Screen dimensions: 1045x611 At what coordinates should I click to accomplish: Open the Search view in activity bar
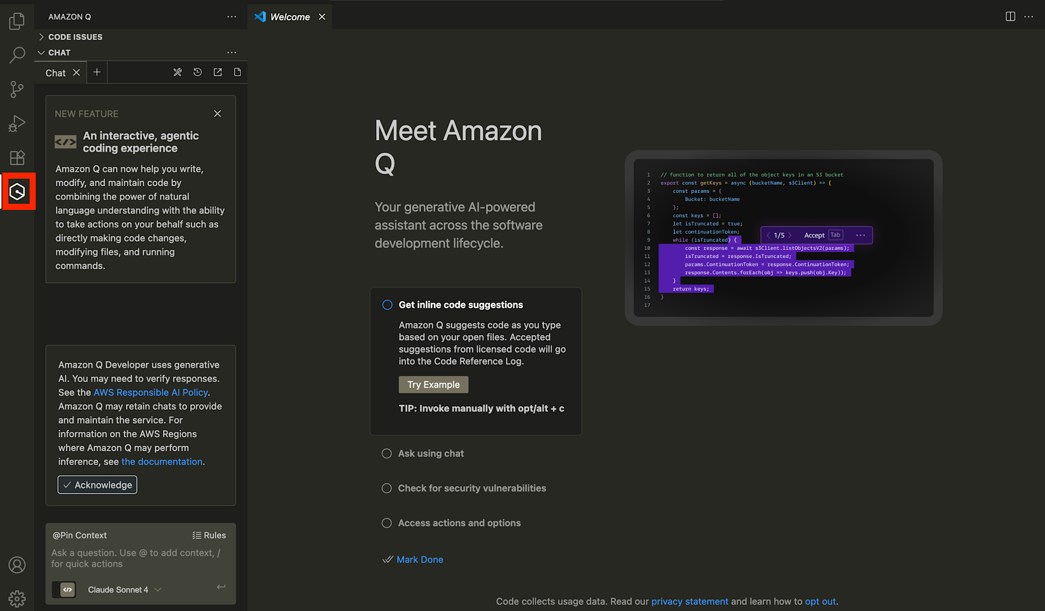[17, 55]
